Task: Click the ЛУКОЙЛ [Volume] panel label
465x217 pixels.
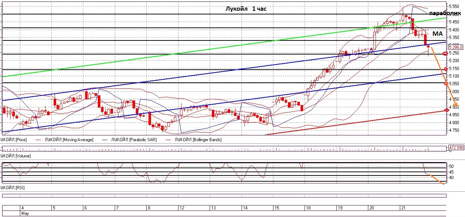Action: pos(15,156)
